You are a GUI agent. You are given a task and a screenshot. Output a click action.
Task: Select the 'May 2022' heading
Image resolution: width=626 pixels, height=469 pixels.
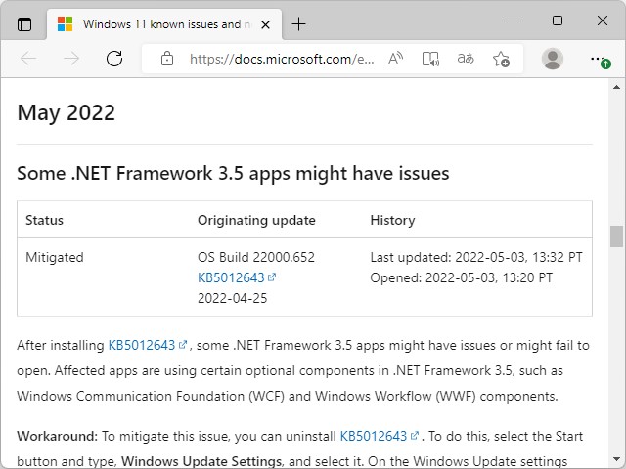point(67,112)
